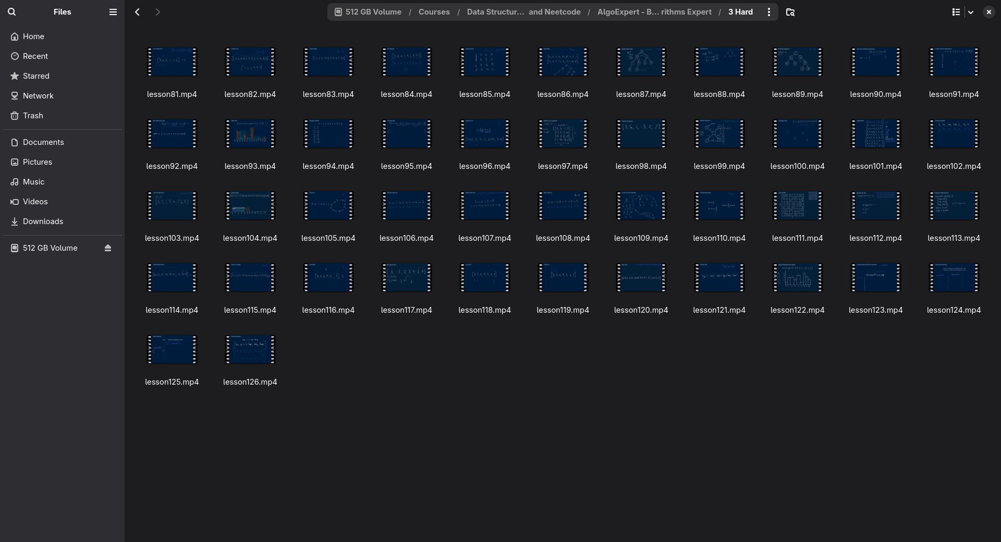Viewport: 1001px width, 542px height.
Task: Navigate to Courses in path bar
Action: tap(434, 12)
